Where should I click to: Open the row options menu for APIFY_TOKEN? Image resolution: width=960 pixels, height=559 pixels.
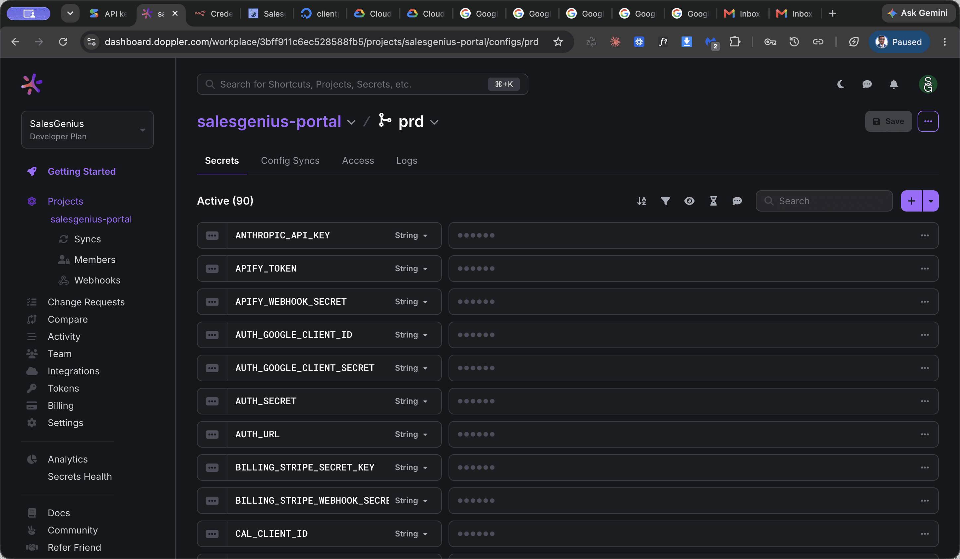pyautogui.click(x=925, y=269)
